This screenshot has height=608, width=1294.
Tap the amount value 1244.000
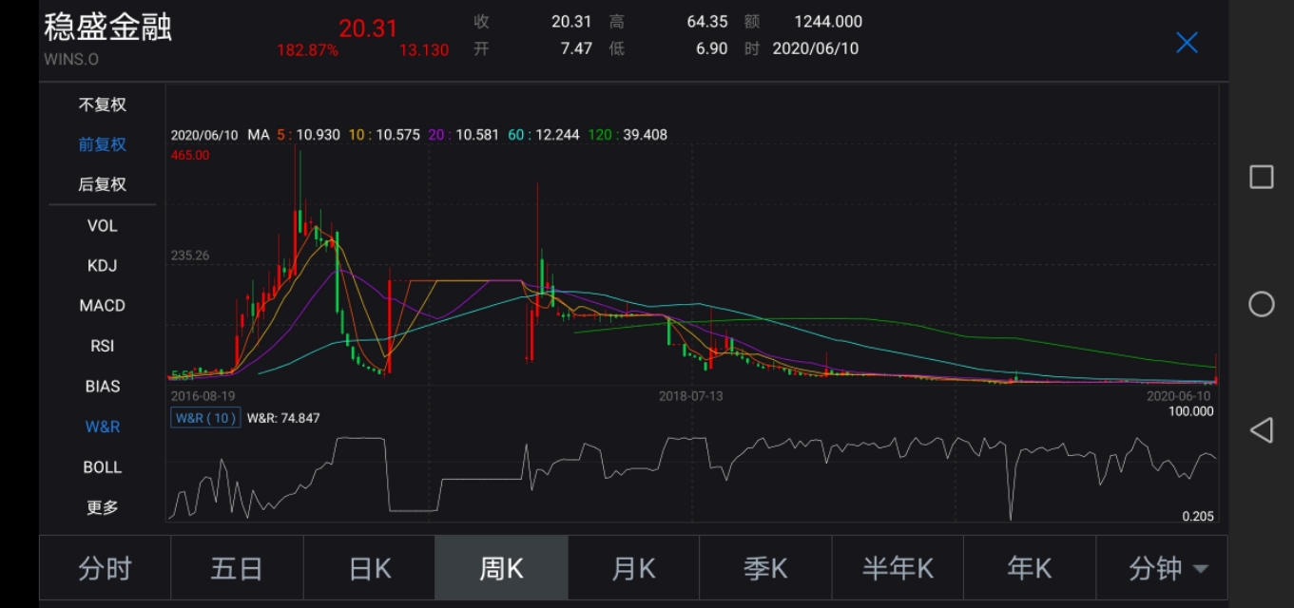[828, 22]
